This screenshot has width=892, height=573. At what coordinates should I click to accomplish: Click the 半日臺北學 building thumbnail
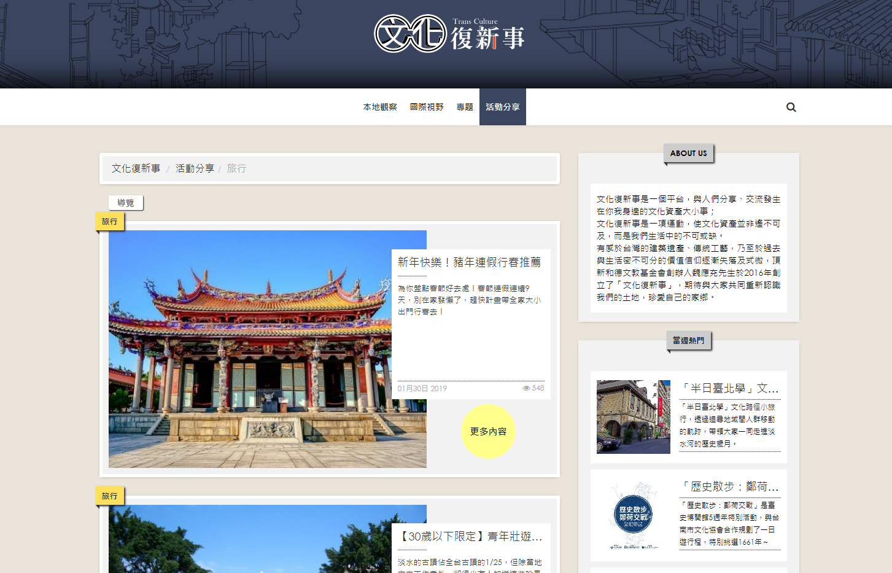coord(634,417)
